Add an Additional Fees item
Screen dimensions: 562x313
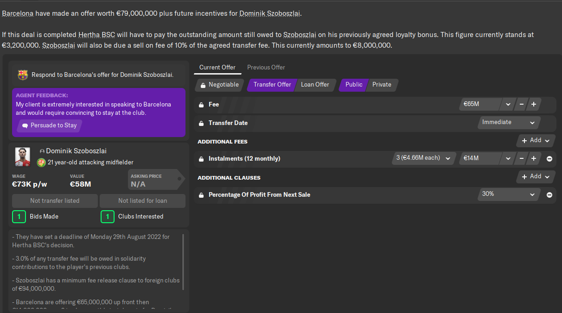[x=536, y=140]
